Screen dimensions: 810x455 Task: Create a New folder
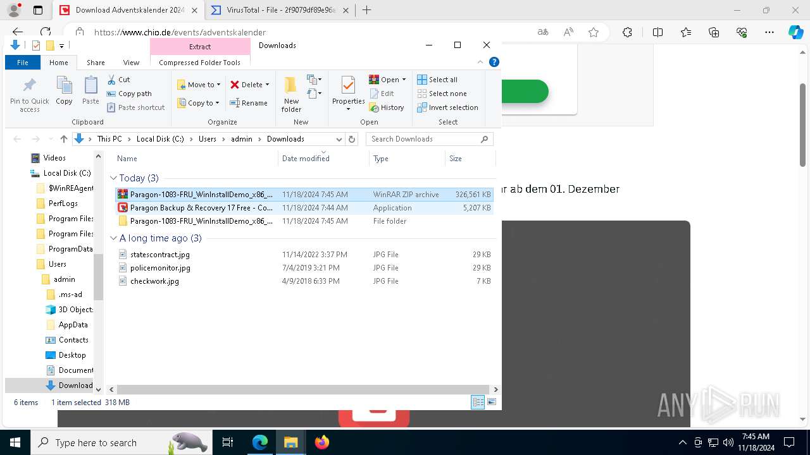pyautogui.click(x=291, y=94)
